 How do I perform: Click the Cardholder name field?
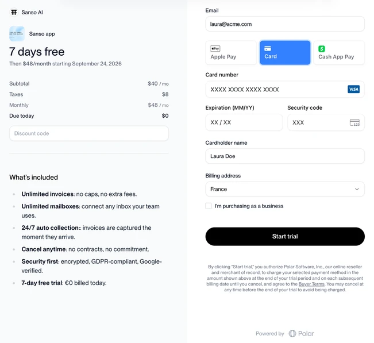(x=285, y=156)
